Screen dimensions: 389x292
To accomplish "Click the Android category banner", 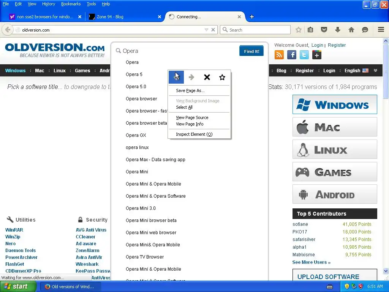I will click(x=335, y=194).
